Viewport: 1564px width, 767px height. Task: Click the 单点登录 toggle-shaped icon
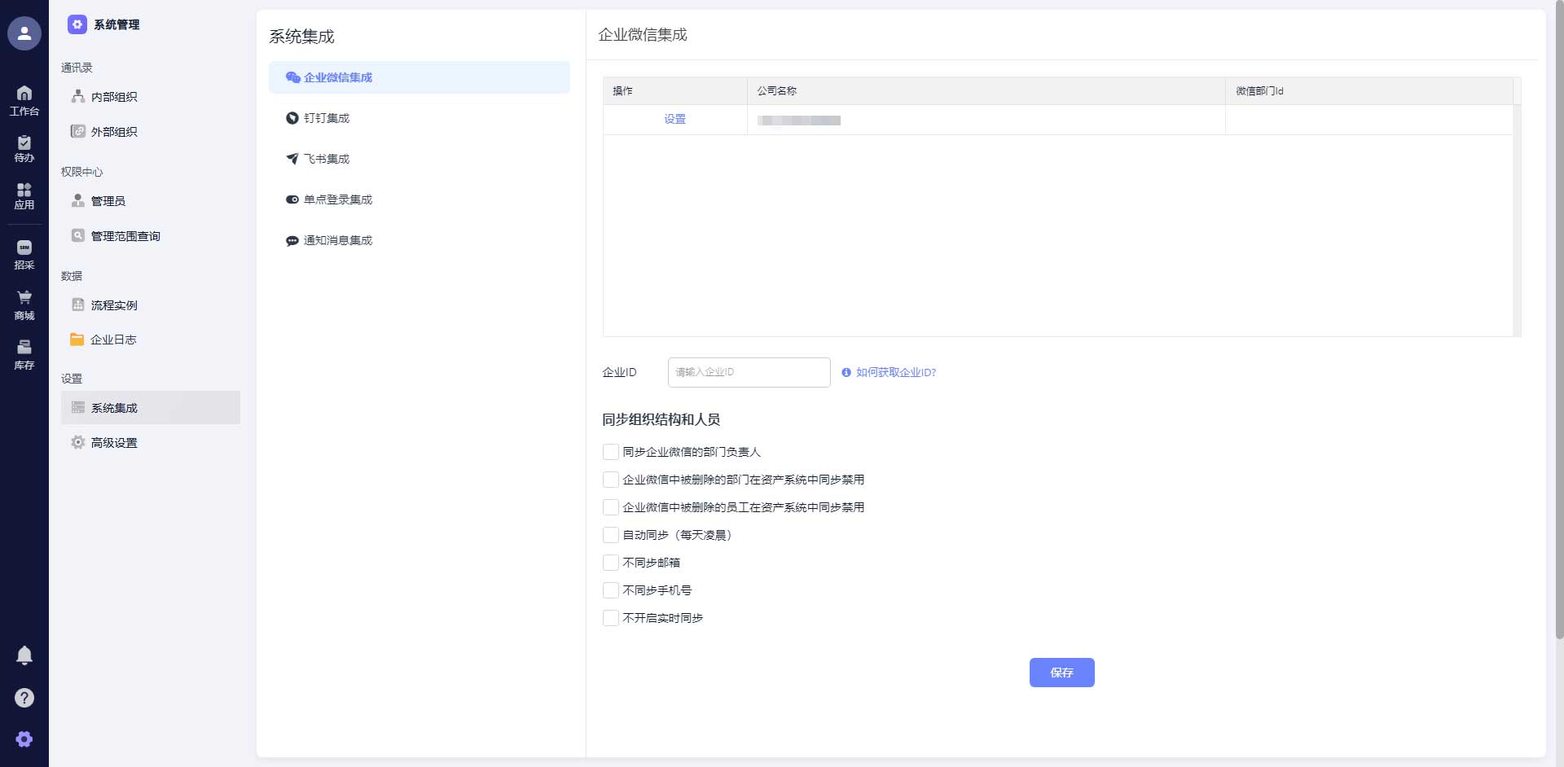pos(292,199)
